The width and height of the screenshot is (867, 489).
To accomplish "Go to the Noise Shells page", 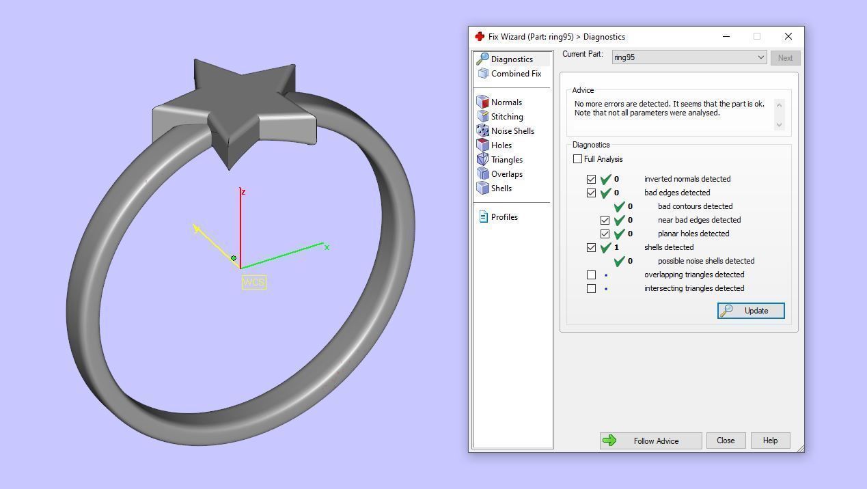I will pyautogui.click(x=512, y=131).
